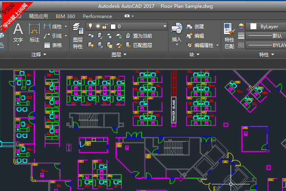Expand the 引线 leader options arrow
This screenshot has height=191, width=286.
coord(66,36)
